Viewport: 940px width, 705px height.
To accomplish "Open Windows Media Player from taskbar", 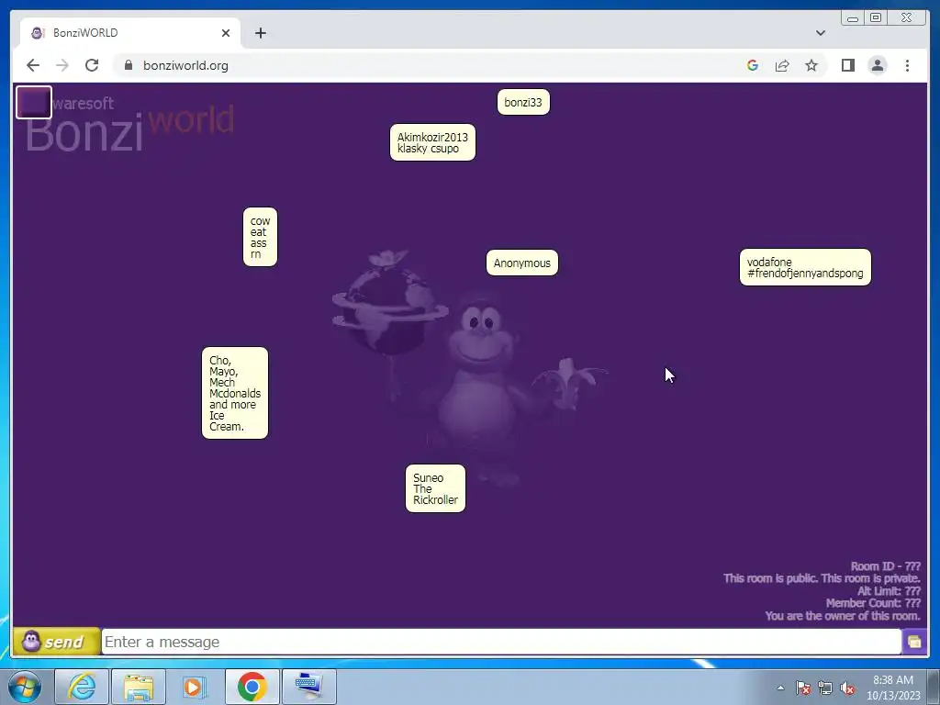I will [x=196, y=687].
